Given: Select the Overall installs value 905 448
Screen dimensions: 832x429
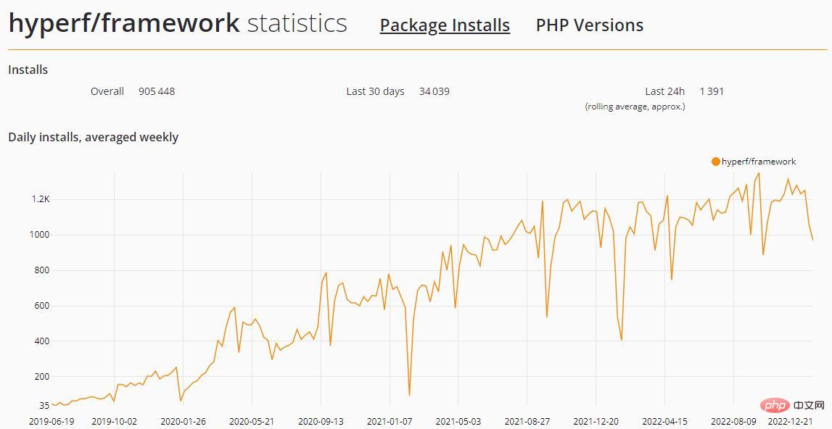Looking at the screenshot, I should point(157,91).
